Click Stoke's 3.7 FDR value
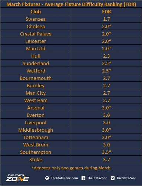Image resolution: width=142 pixels, height=186 pixels. 106,159
